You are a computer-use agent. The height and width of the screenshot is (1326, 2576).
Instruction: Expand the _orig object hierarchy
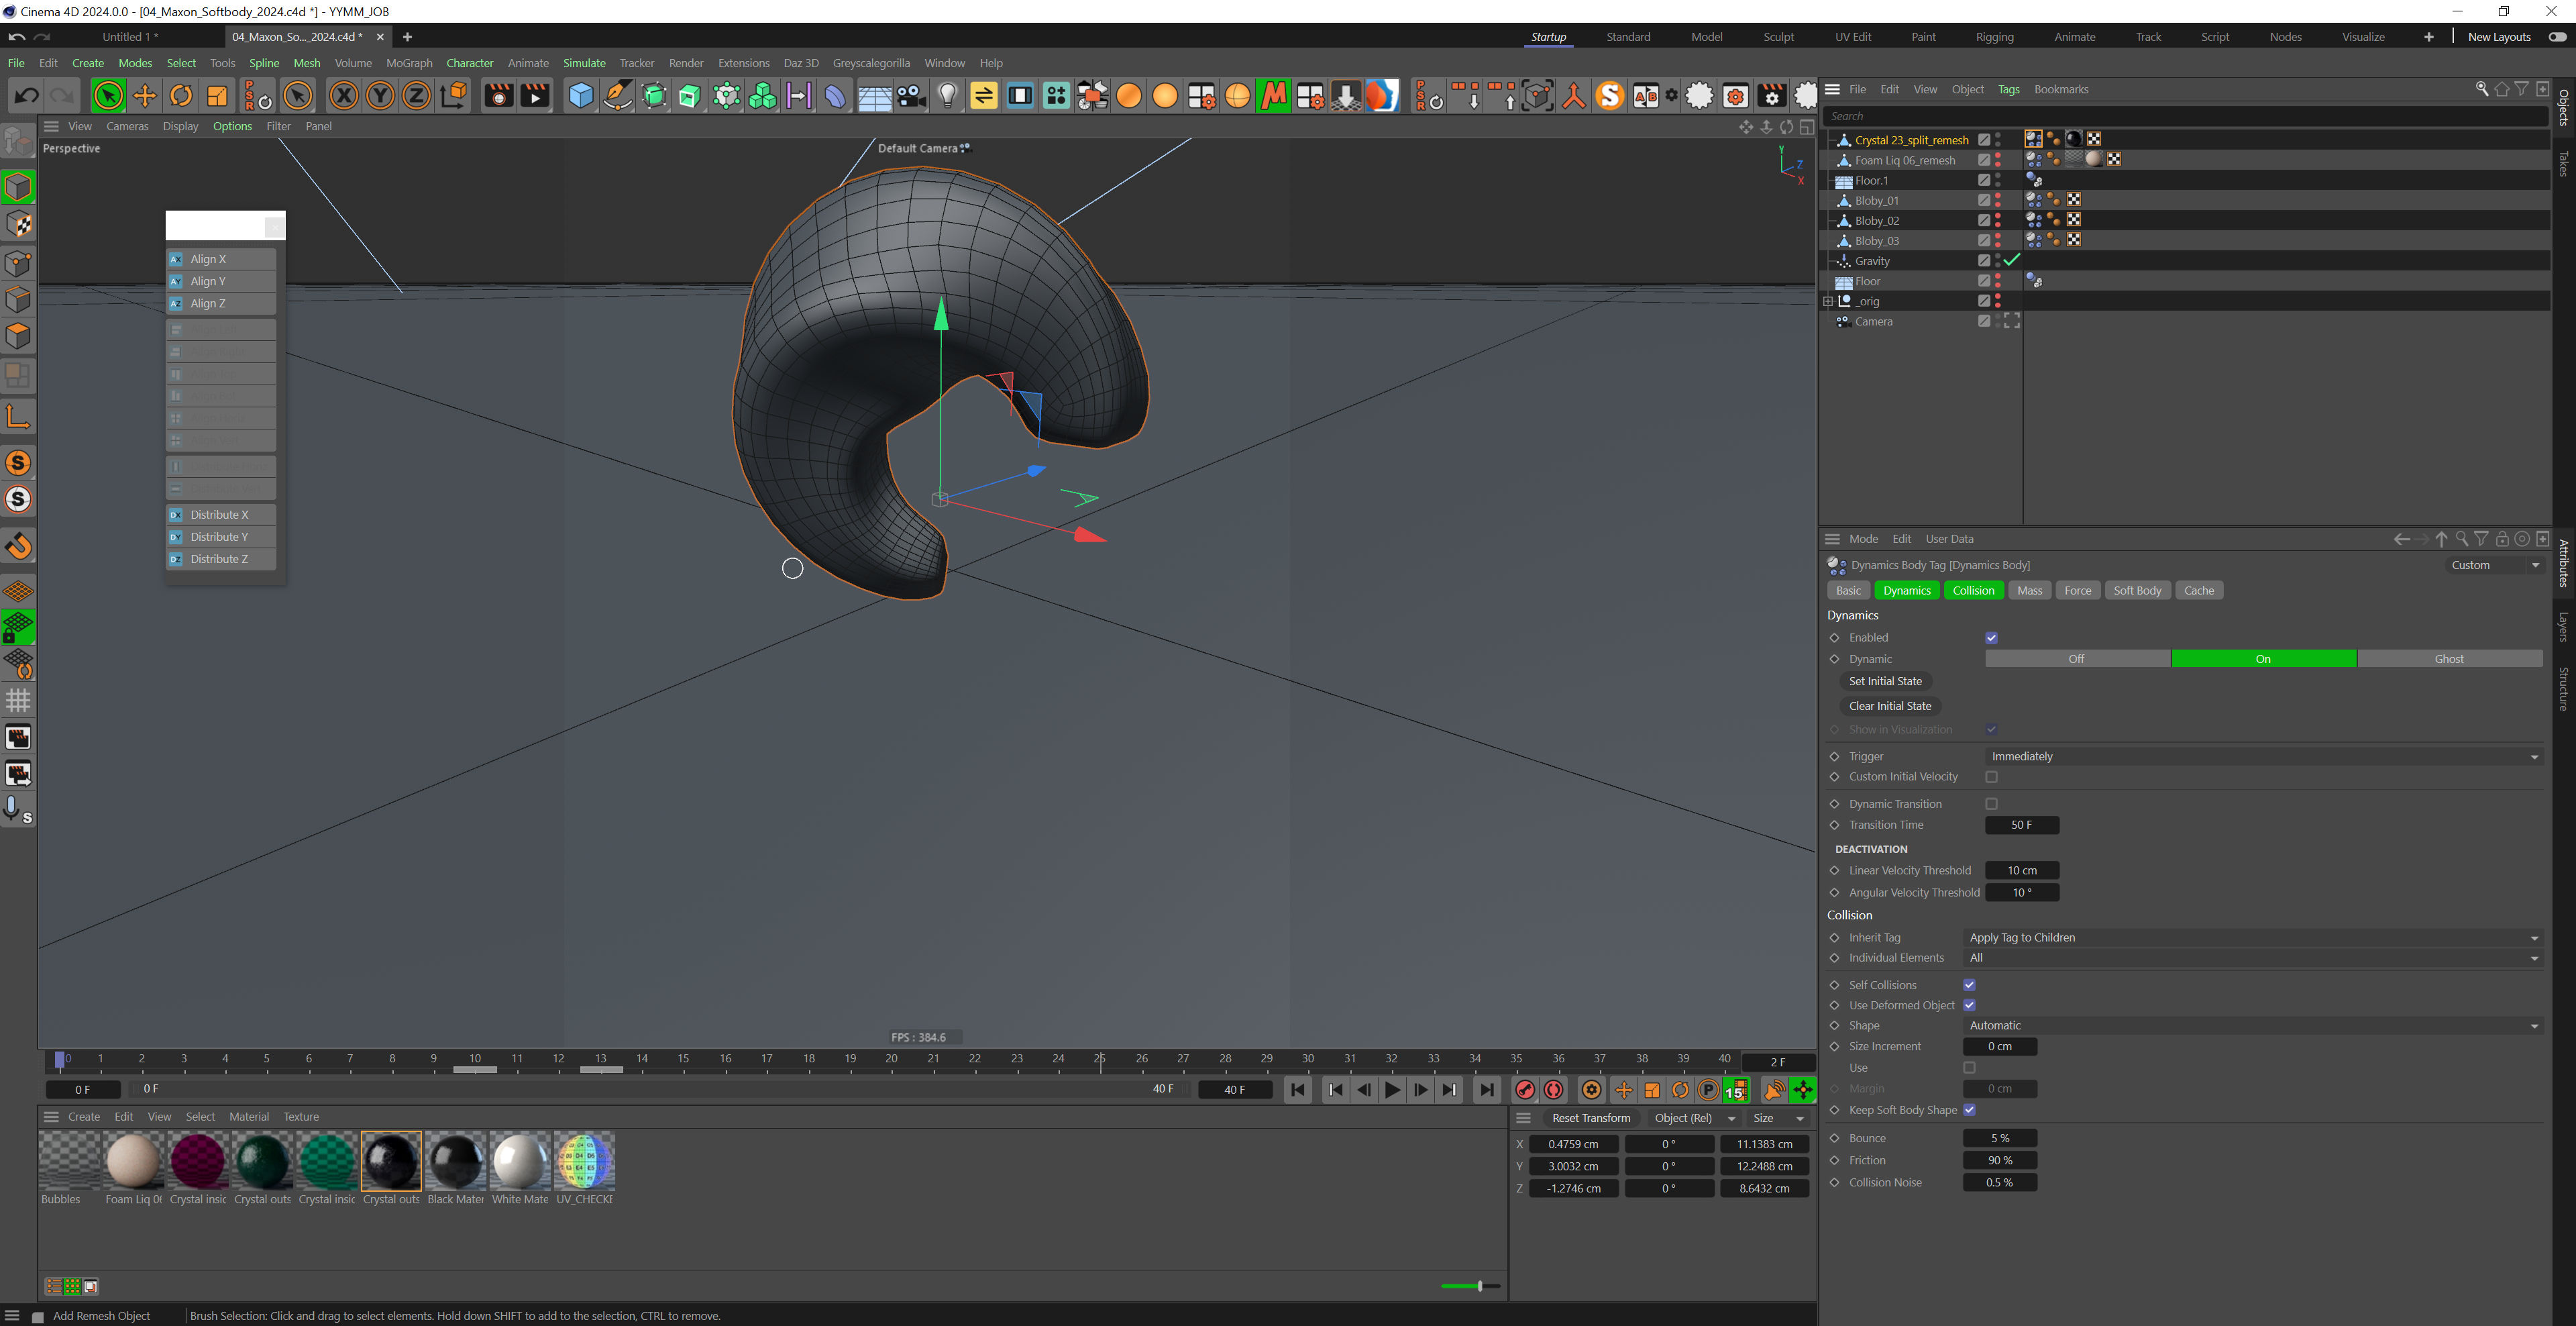pos(1827,301)
